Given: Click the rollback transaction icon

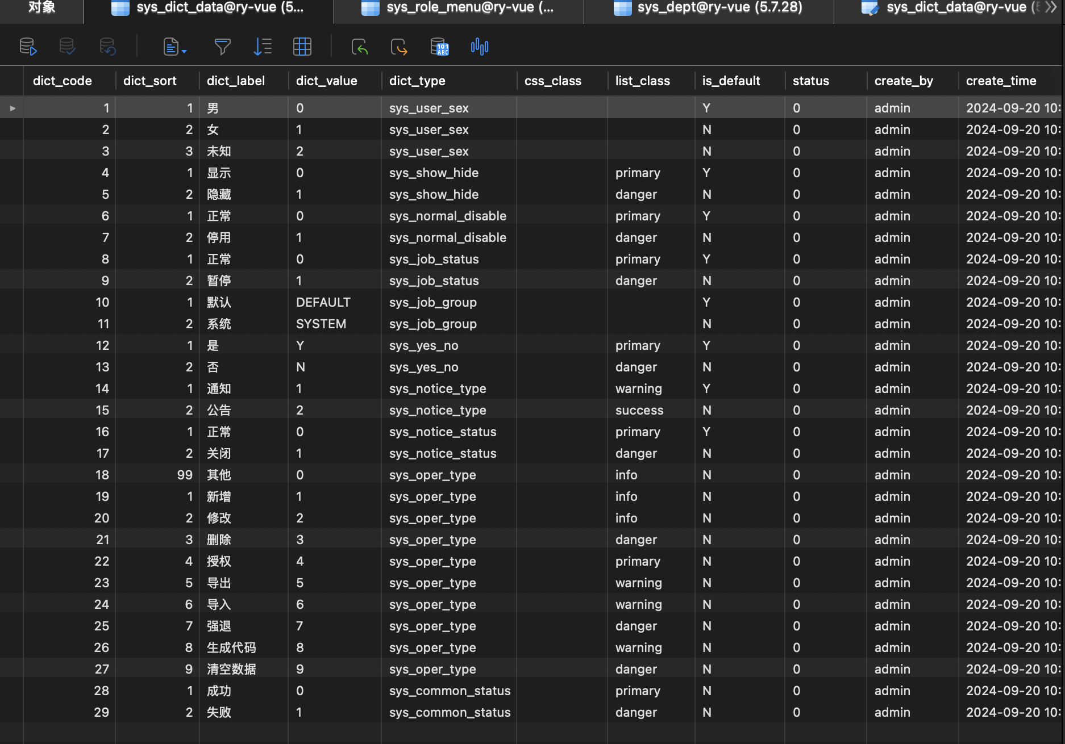Looking at the screenshot, I should pos(107,47).
